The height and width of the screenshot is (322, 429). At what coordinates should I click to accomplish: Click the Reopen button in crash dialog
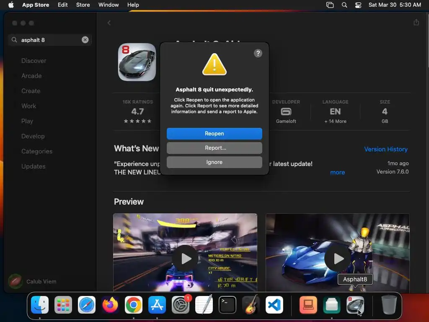(x=214, y=134)
